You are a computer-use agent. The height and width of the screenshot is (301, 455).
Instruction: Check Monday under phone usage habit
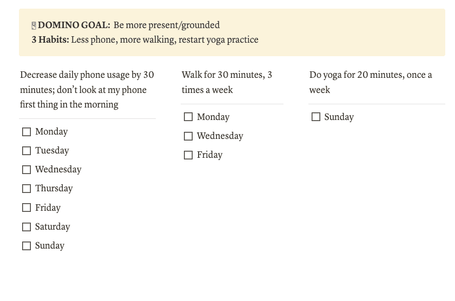click(x=27, y=132)
